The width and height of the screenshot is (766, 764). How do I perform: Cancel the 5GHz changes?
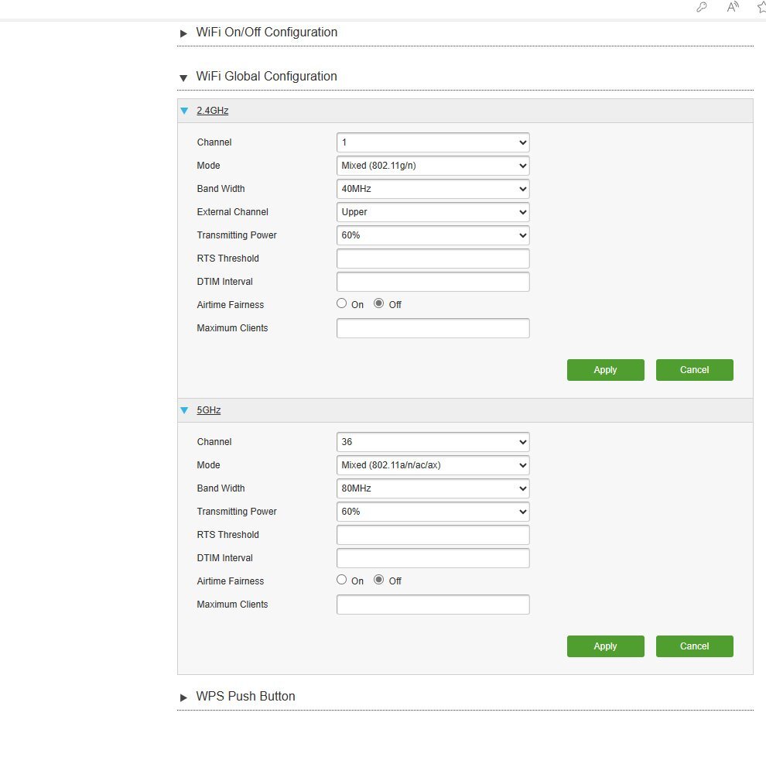(694, 646)
